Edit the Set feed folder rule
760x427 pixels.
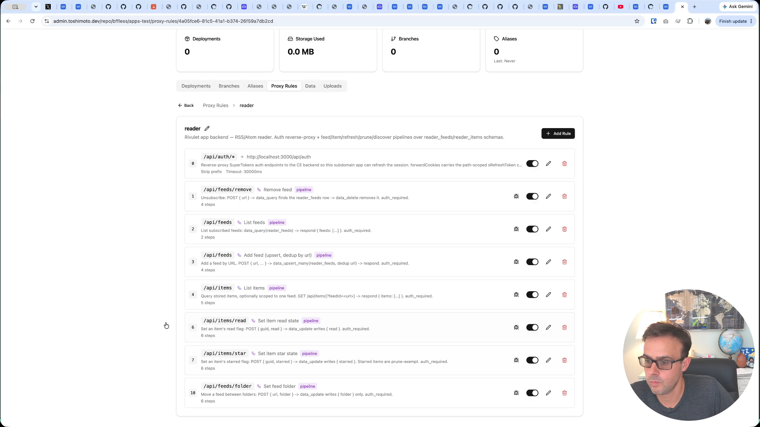pos(548,393)
